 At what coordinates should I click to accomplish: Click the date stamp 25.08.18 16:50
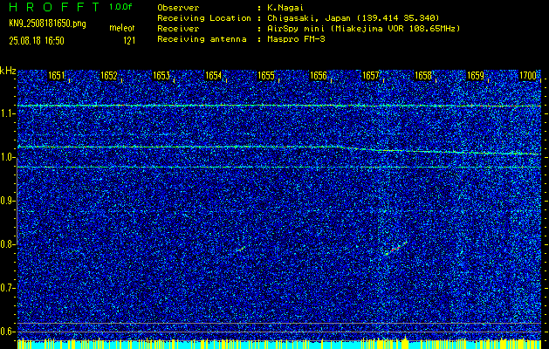click(37, 41)
